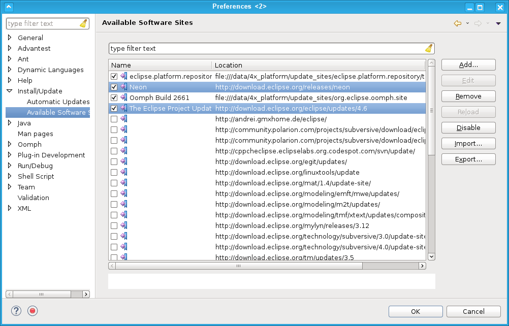Click the sidebar tree horizontal scrollbar thumb
This screenshot has width=509, height=326.
pos(42,294)
